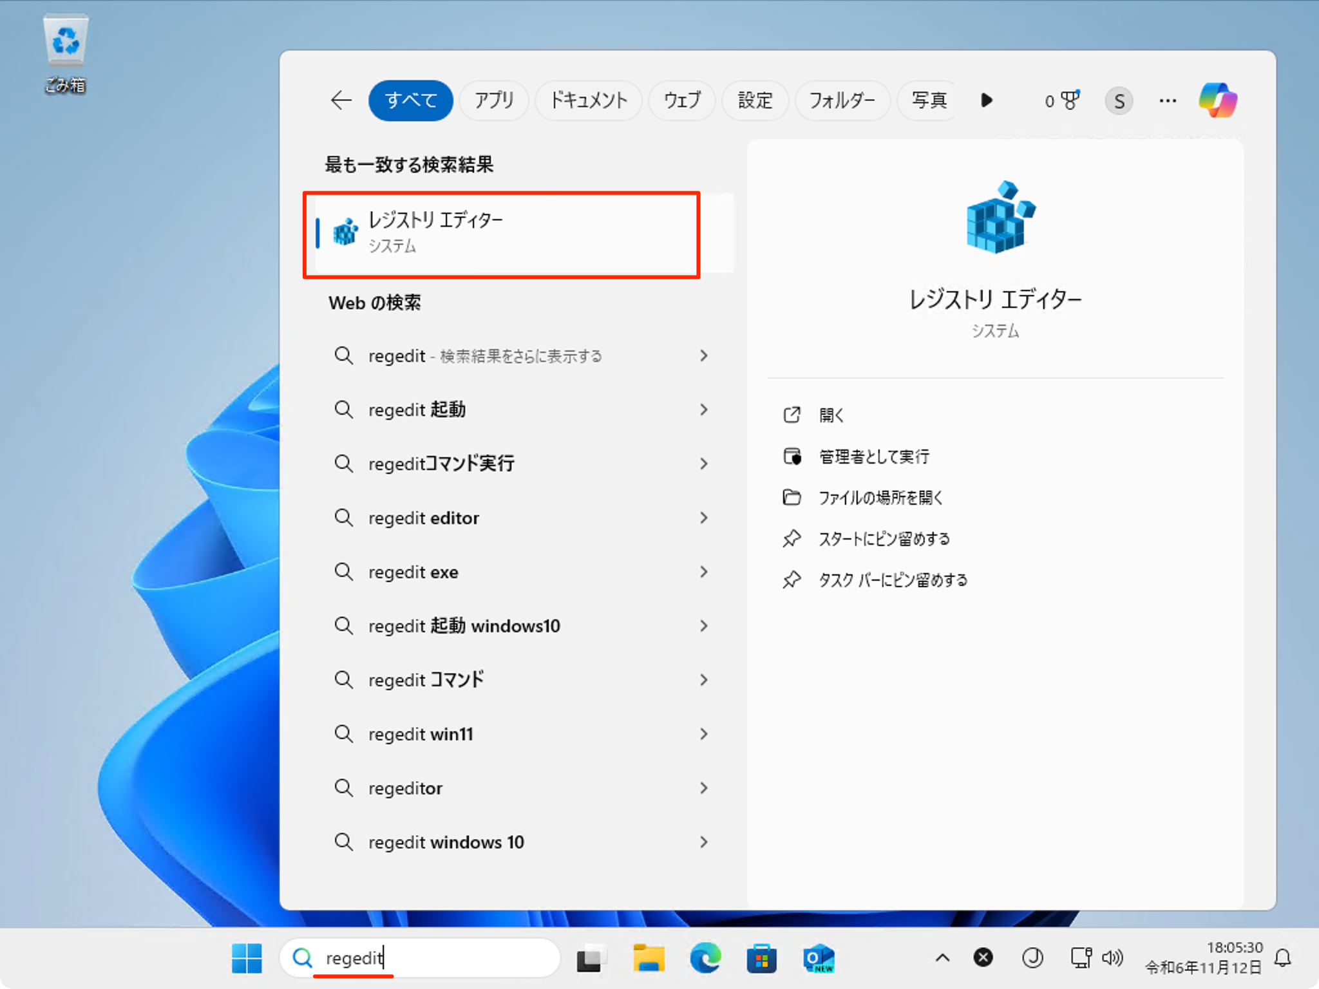The image size is (1319, 989).
Task: Click '管理者として実行' for Registry Editor
Action: [873, 457]
